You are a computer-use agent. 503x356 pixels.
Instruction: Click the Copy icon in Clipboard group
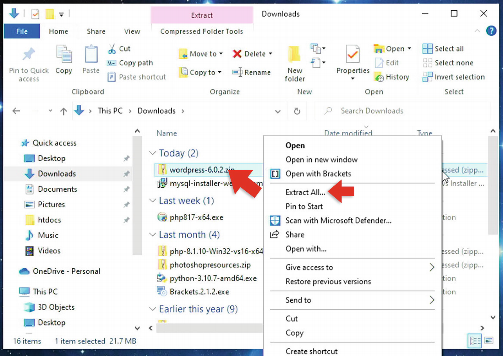click(64, 55)
